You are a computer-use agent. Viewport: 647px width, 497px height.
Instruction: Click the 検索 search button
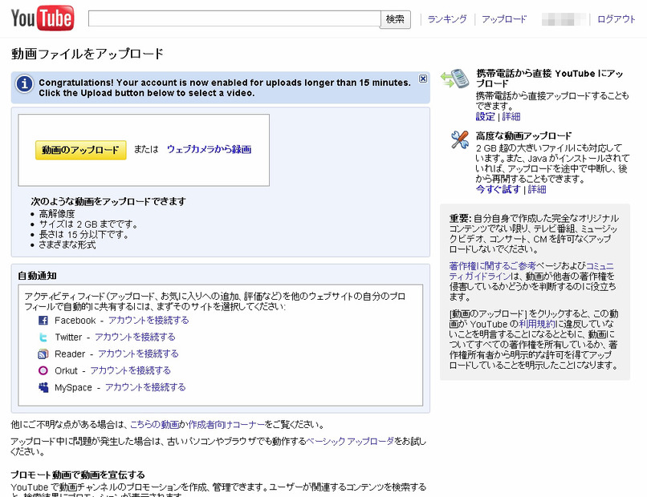pyautogui.click(x=395, y=19)
